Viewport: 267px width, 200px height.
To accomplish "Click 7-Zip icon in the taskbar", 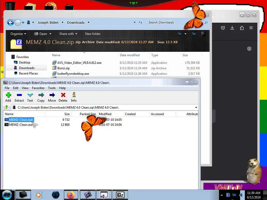I will click(x=120, y=195).
